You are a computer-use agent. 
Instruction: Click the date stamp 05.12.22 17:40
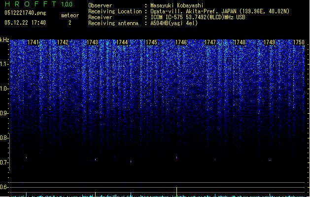25,23
